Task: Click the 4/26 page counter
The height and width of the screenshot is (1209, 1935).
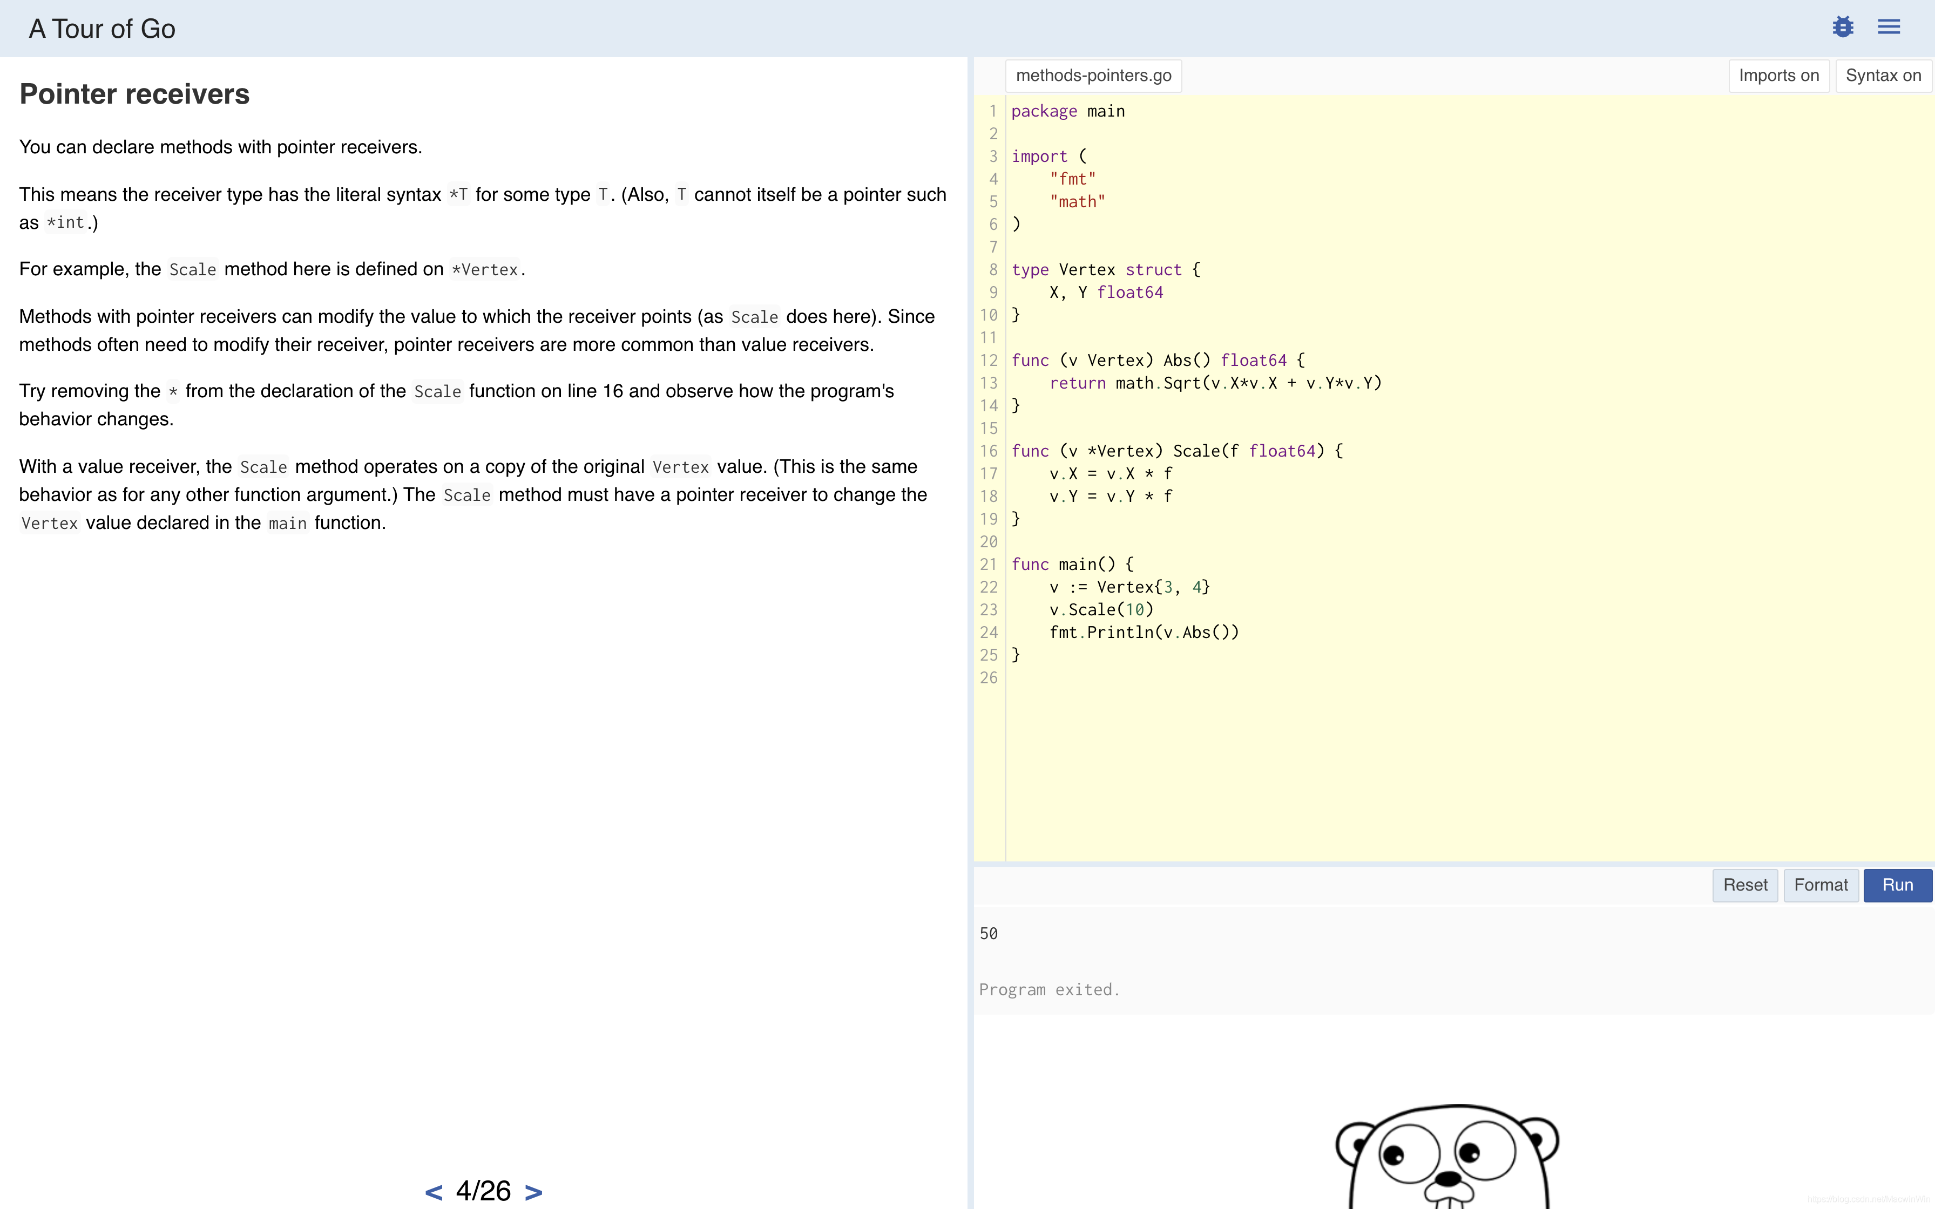Action: tap(483, 1191)
